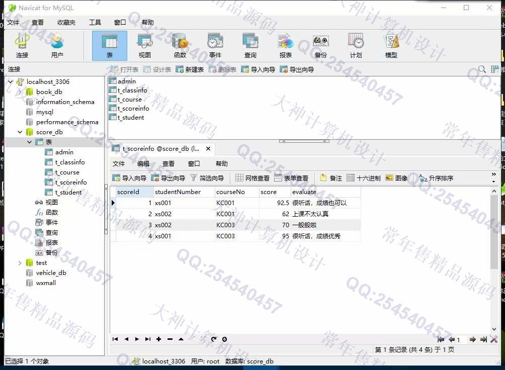
Task: Expand the test database node
Action: click(20, 263)
